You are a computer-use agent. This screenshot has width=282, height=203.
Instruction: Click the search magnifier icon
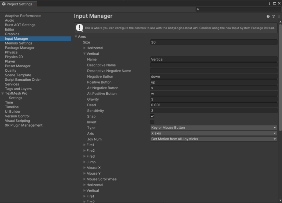click(x=198, y=9)
